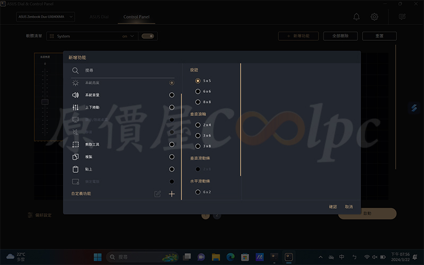Choose the 8 x 8 size under 旋鈕
This screenshot has width=424, height=265.
click(x=198, y=102)
